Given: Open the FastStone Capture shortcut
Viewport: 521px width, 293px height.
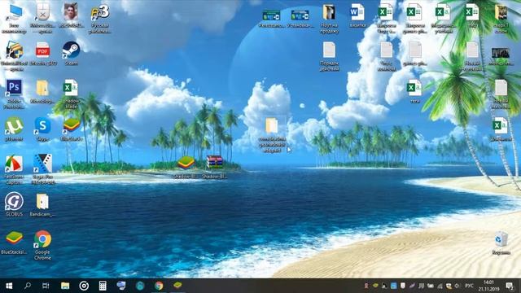Looking at the screenshot, I should 14,164.
